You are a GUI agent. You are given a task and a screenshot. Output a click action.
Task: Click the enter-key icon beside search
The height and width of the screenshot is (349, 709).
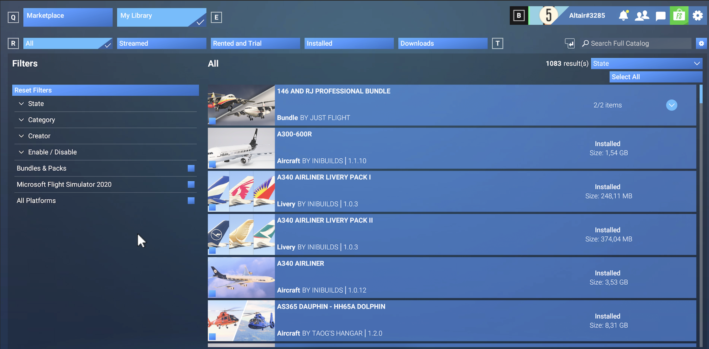point(570,43)
